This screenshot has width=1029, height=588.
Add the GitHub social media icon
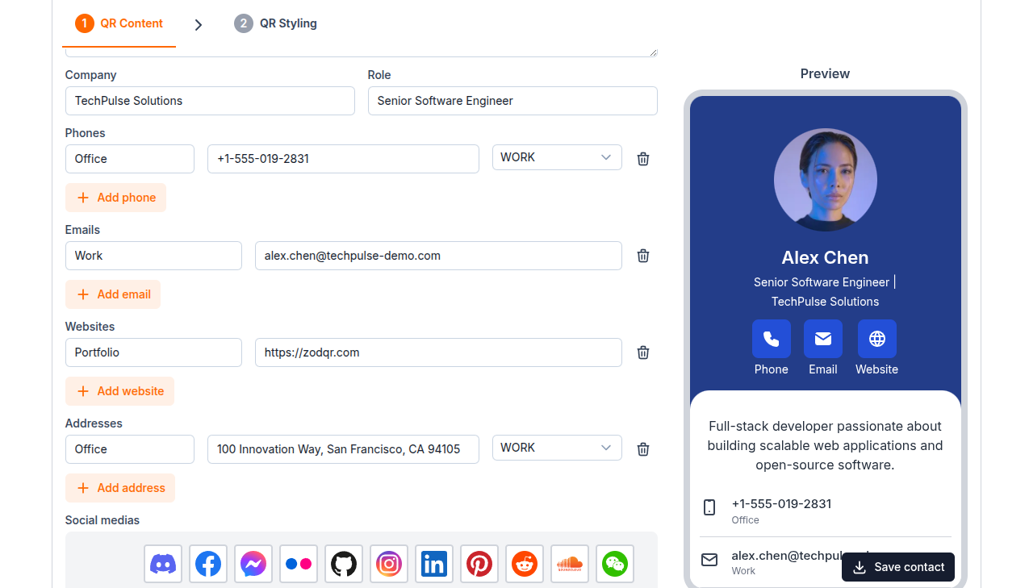(x=344, y=564)
